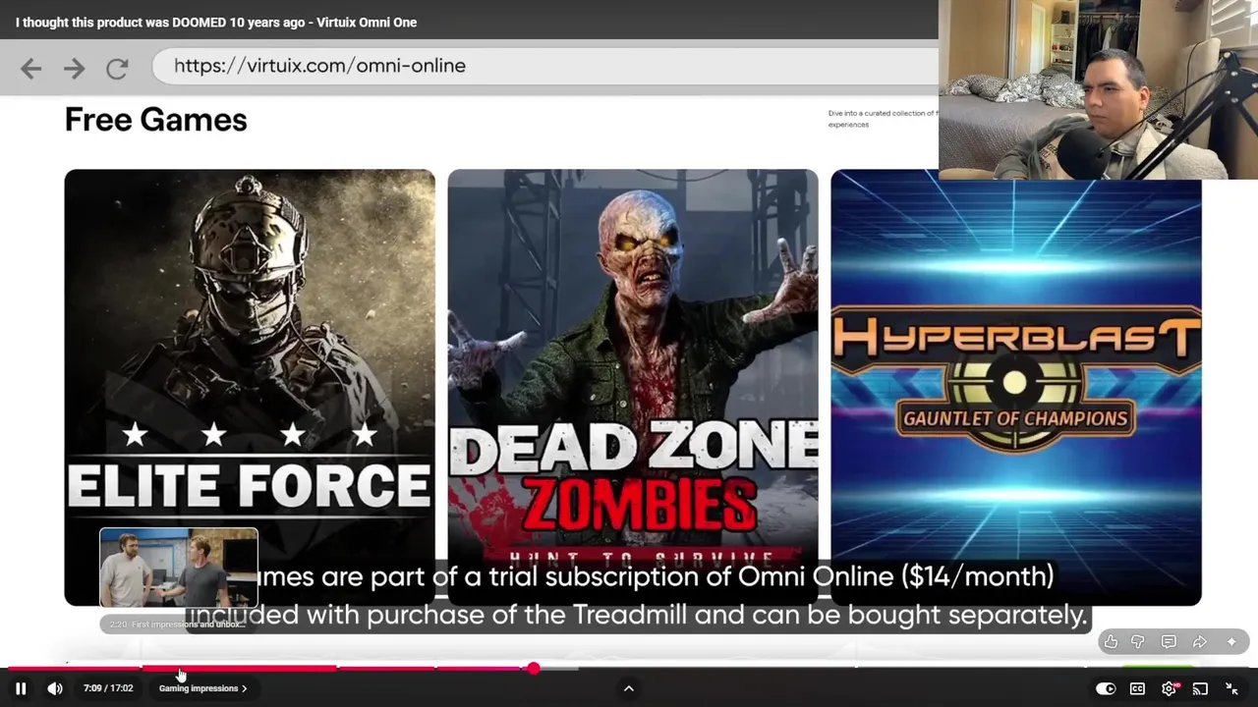Click the Free Games heading

coord(155,120)
